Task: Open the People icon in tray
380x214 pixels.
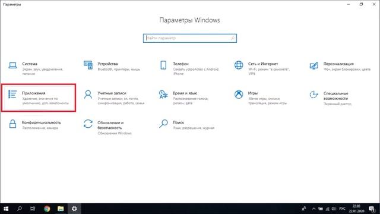Action: click(x=303, y=209)
